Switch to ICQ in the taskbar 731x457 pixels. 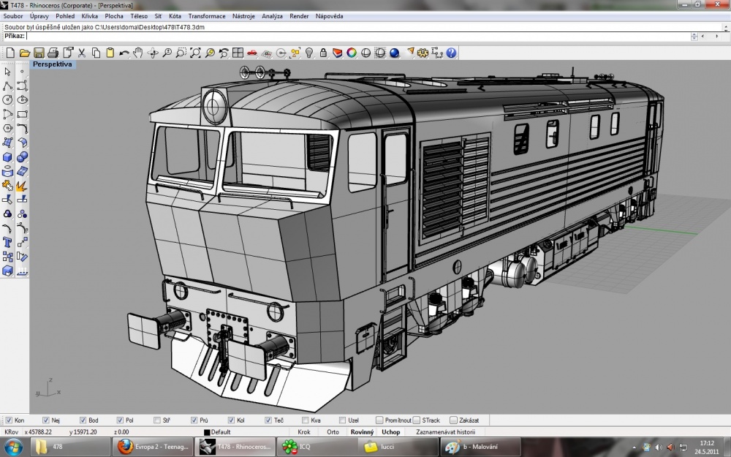click(317, 447)
